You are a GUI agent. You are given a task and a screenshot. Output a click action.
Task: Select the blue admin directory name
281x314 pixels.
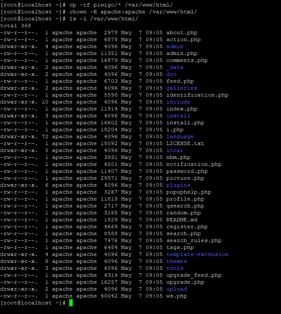[175, 46]
